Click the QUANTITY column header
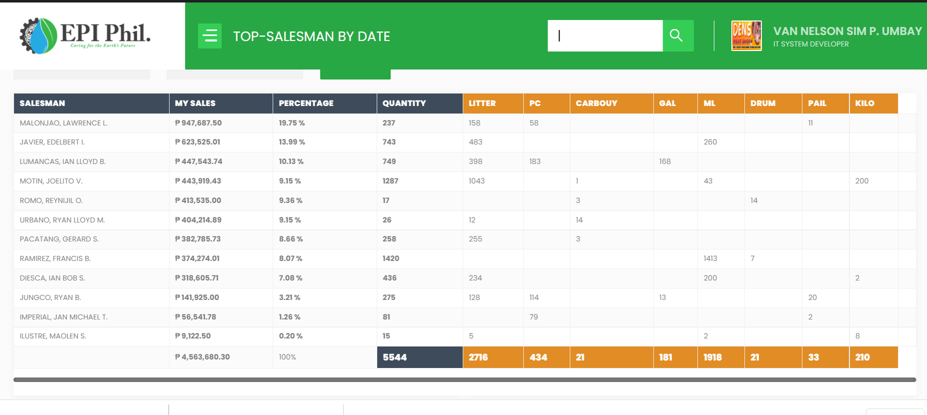The width and height of the screenshot is (927, 415). click(420, 103)
